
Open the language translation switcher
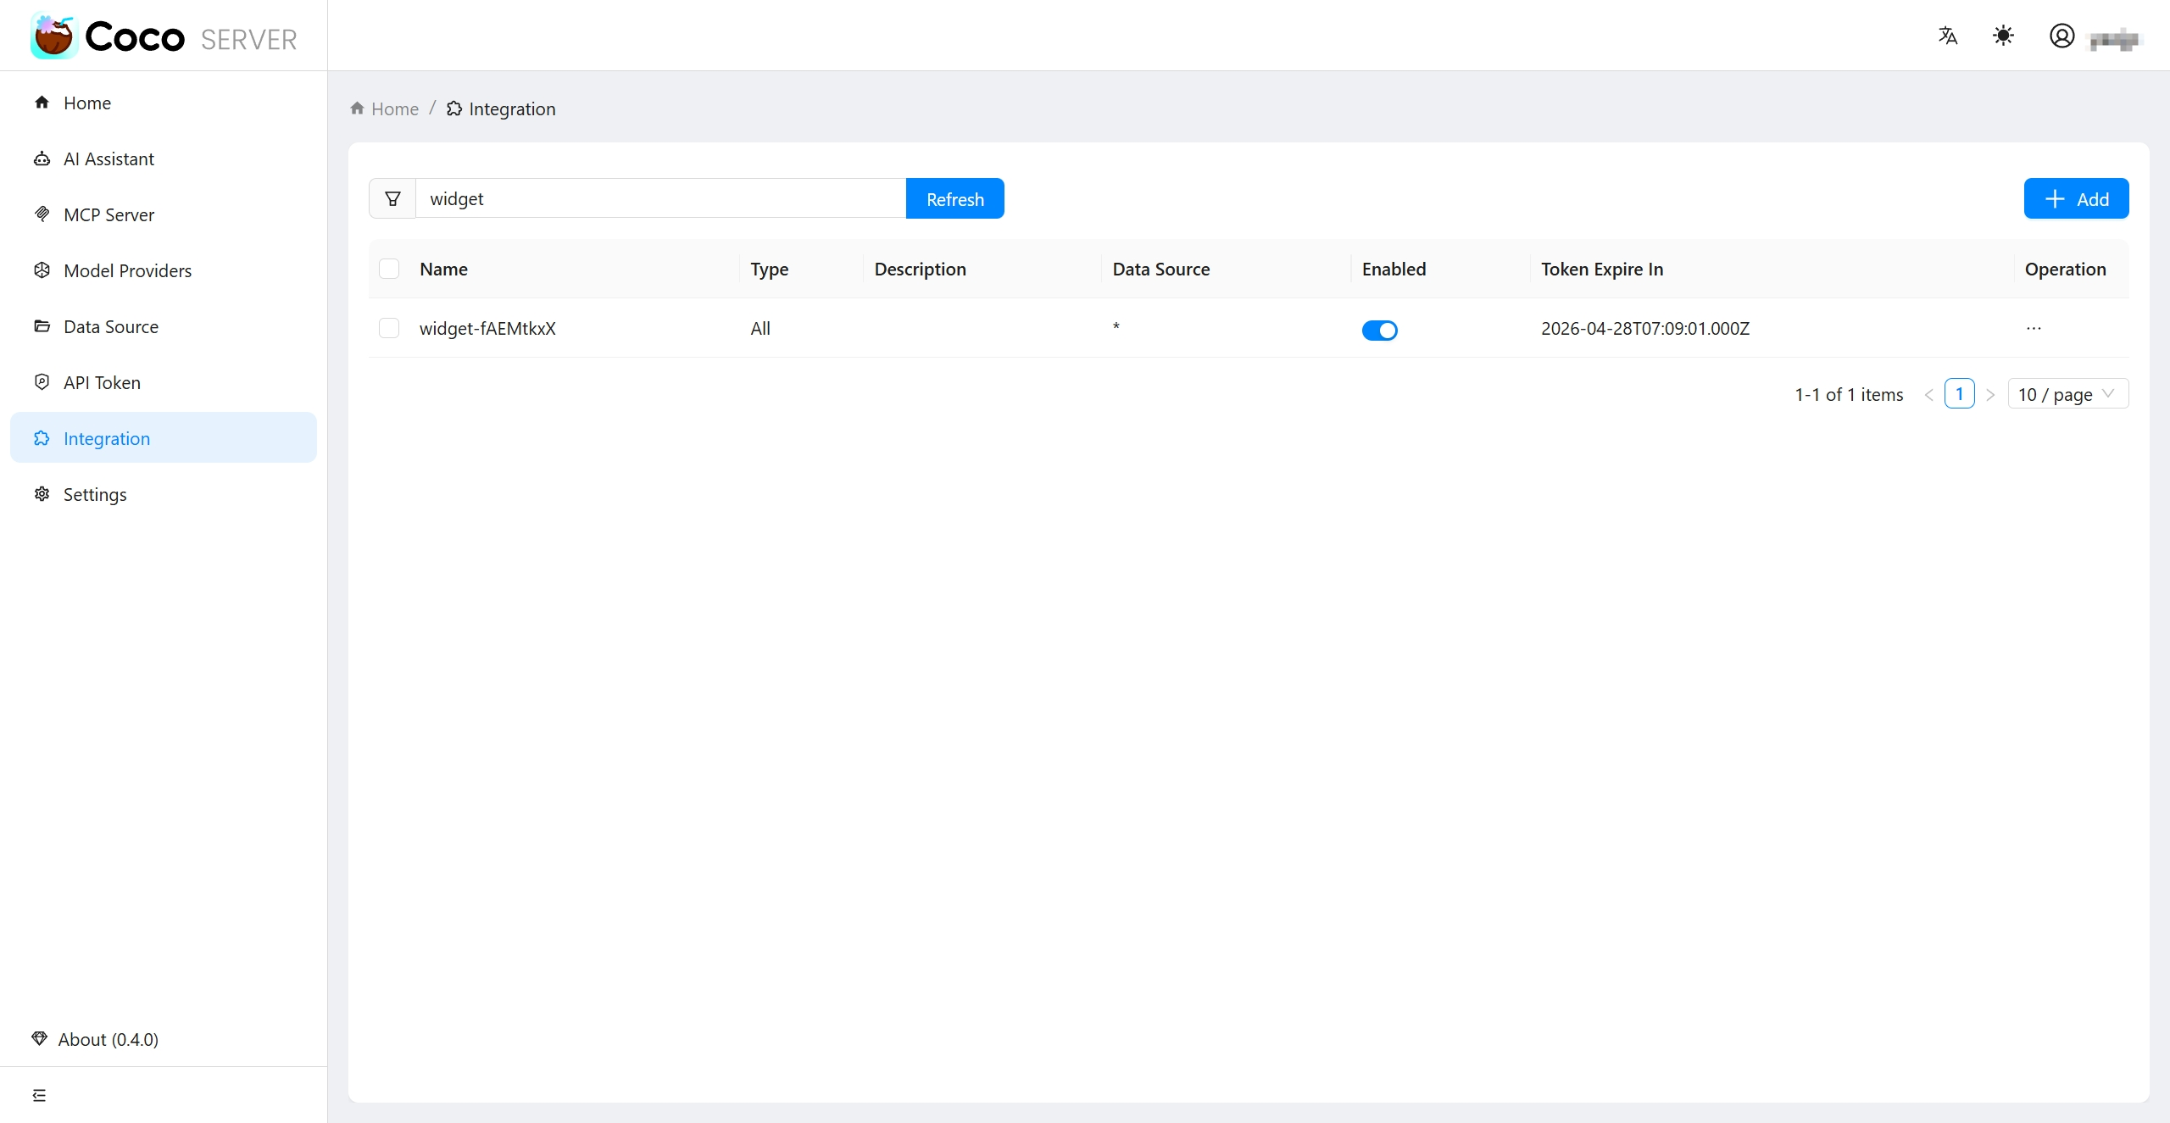click(x=1948, y=36)
